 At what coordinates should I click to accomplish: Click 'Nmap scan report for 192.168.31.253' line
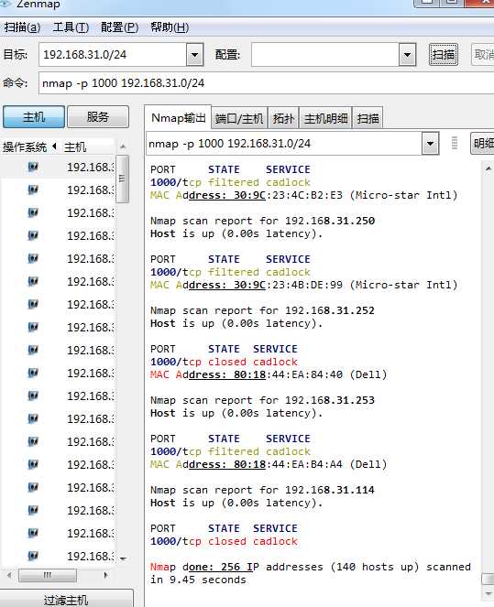point(262,400)
